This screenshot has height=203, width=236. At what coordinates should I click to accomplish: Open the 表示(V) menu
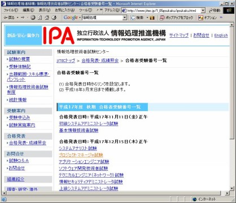(x=45, y=10)
